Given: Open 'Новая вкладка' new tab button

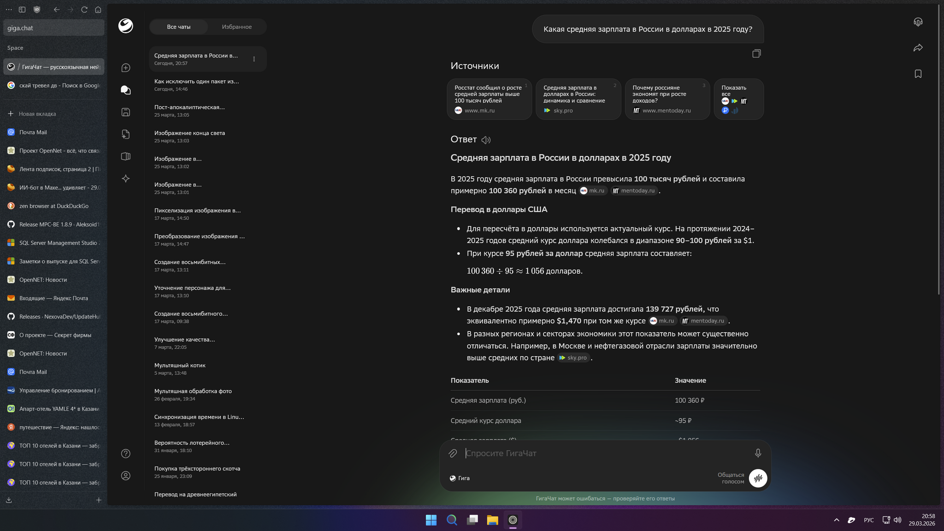Looking at the screenshot, I should [x=53, y=114].
